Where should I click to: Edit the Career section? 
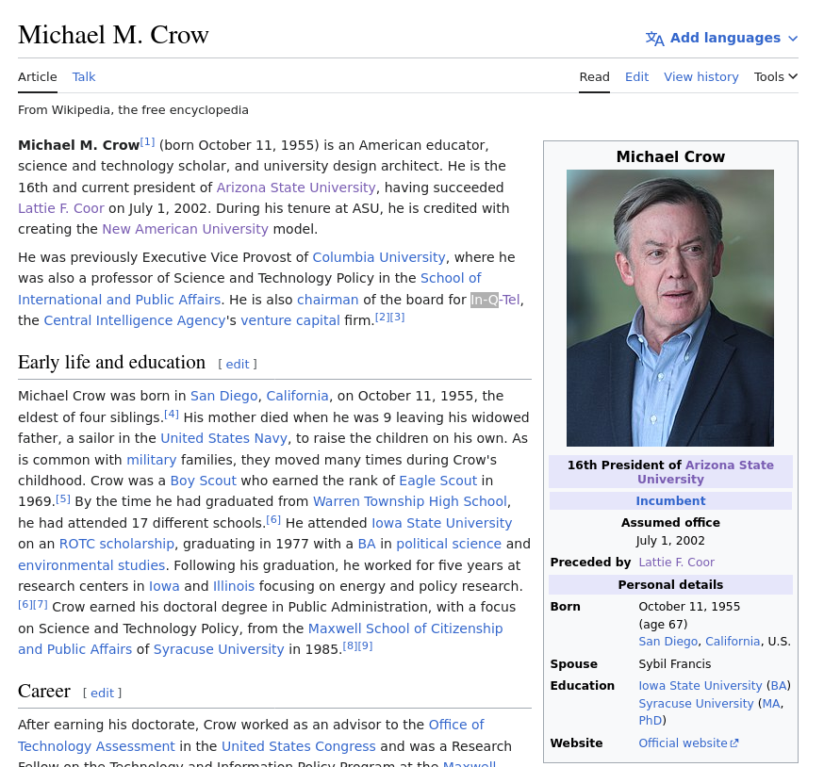102,693
